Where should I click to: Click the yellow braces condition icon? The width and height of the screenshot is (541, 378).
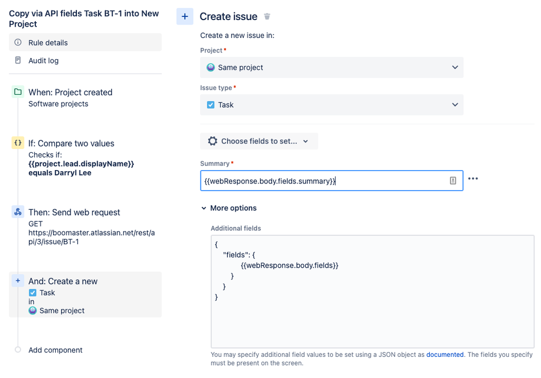click(x=18, y=143)
